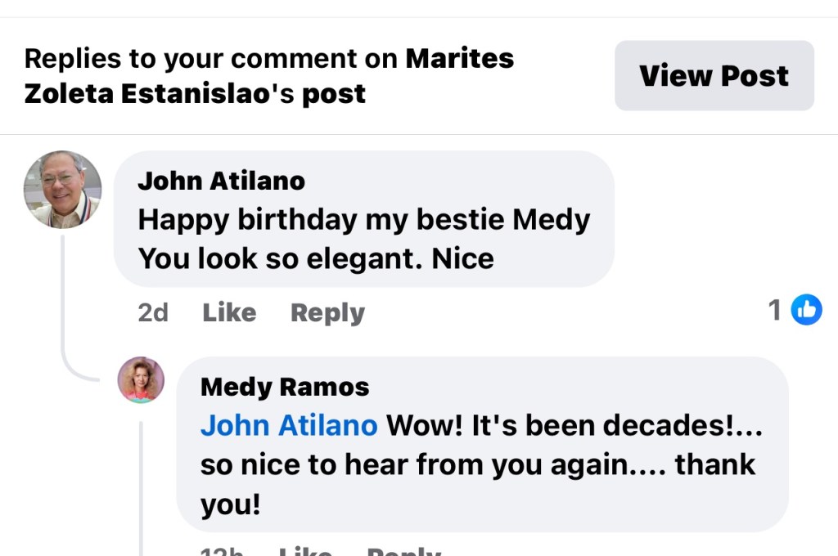838x556 pixels.
Task: Like Medy Ramos's reply
Action: pos(304,551)
